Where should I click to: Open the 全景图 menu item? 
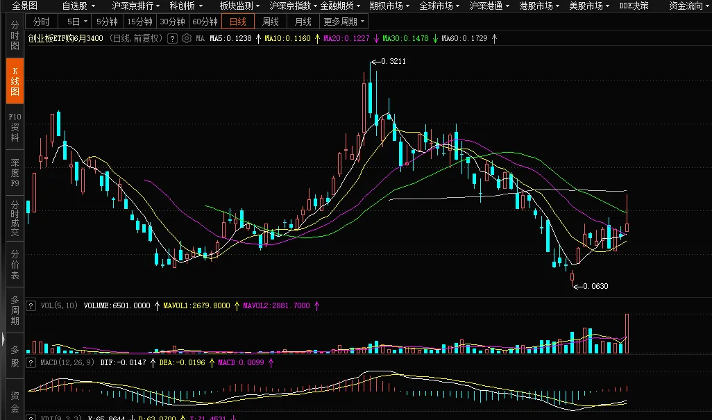tap(24, 6)
